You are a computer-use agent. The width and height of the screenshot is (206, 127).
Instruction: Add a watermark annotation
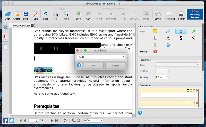(x=168, y=45)
